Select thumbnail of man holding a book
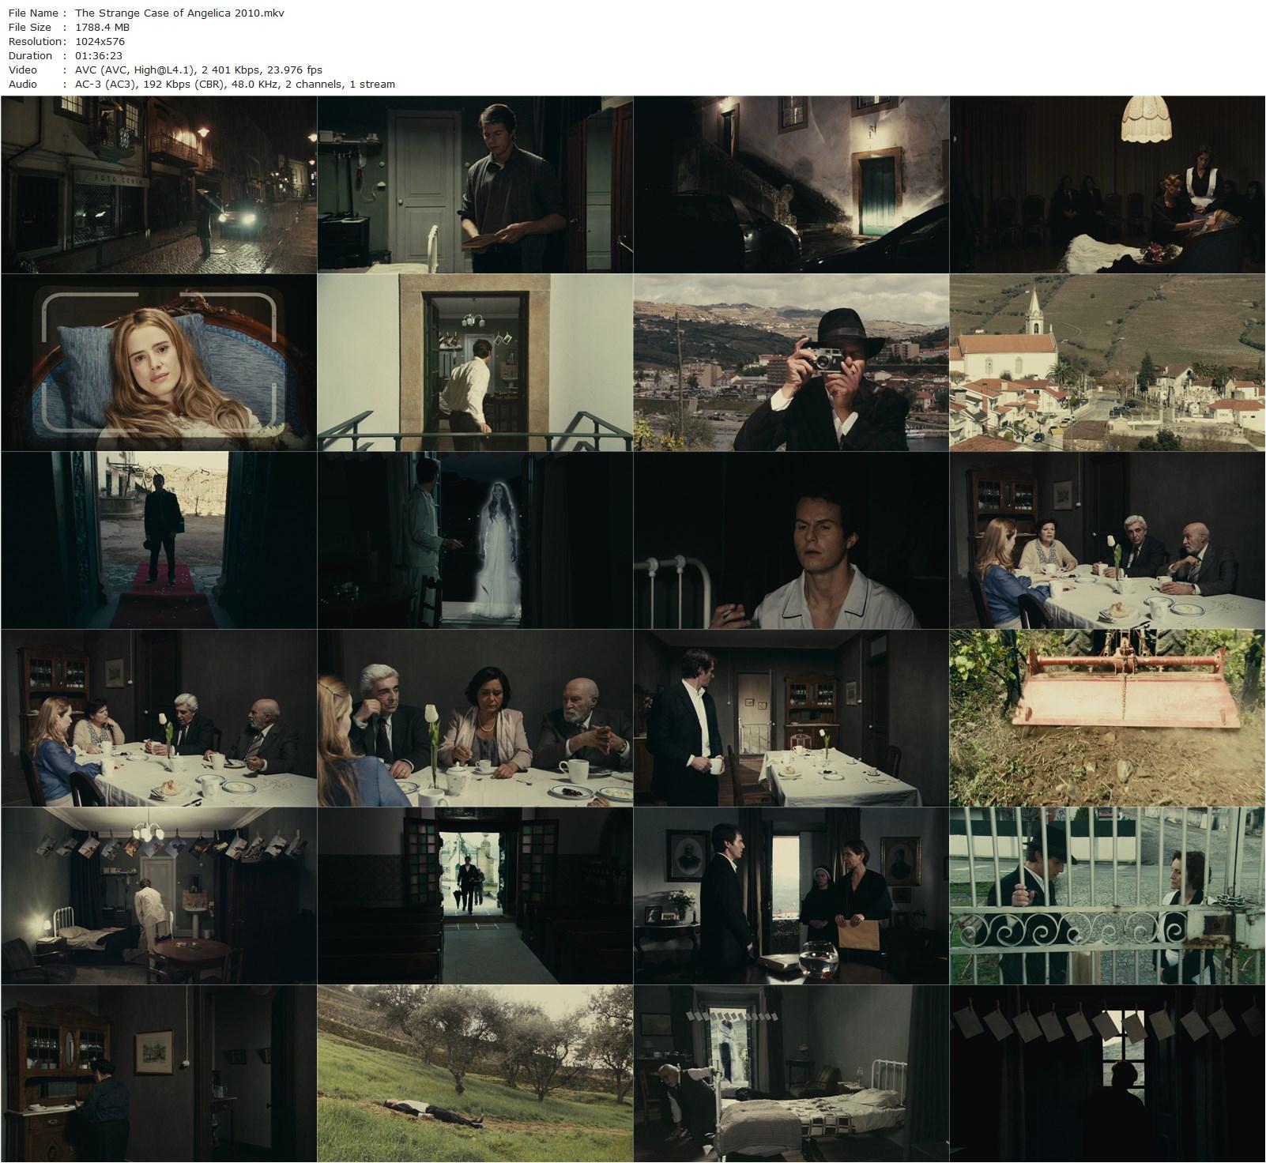The image size is (1266, 1163). [475, 185]
